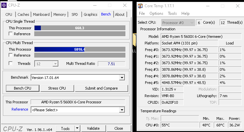Open the Core Temp Tools menu
244x132 pixels.
point(172,13)
